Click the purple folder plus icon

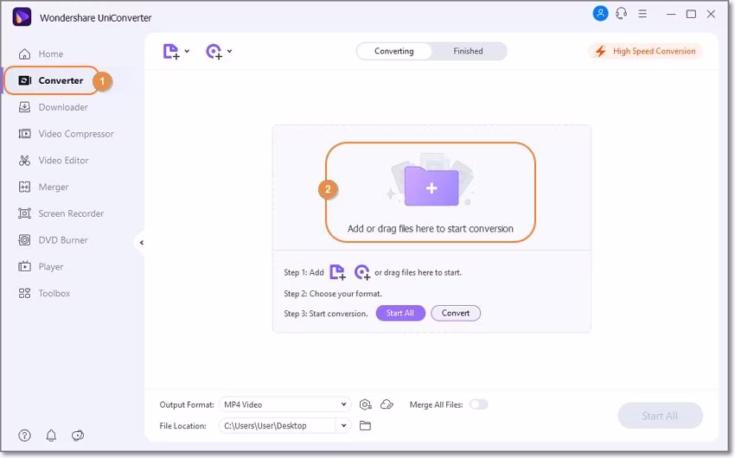click(431, 186)
